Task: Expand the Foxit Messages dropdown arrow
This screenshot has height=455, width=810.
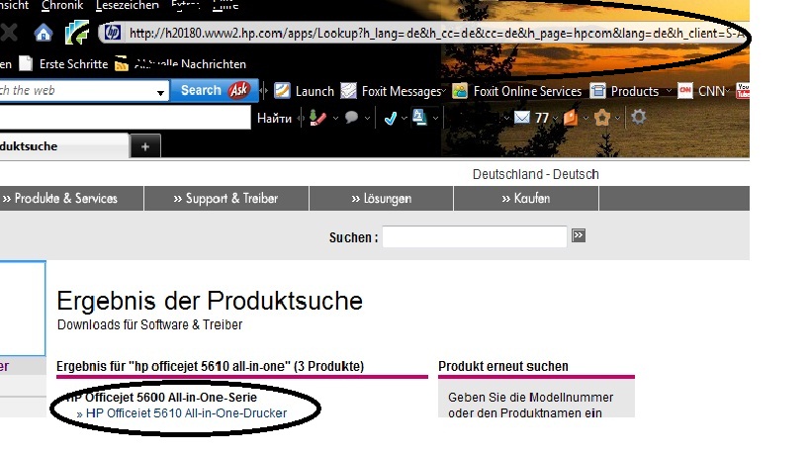Action: (443, 91)
